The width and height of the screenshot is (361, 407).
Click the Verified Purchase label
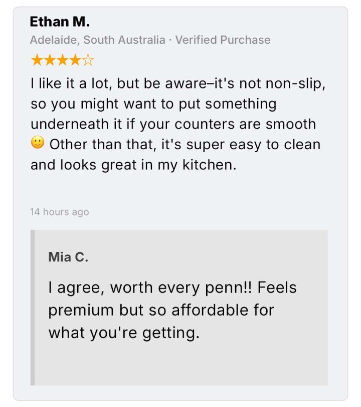pos(223,40)
